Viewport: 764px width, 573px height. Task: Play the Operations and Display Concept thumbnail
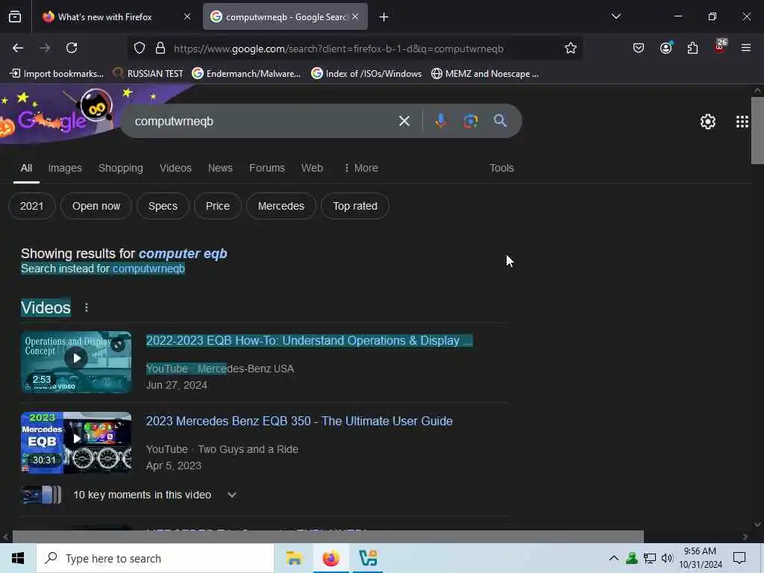tap(76, 362)
